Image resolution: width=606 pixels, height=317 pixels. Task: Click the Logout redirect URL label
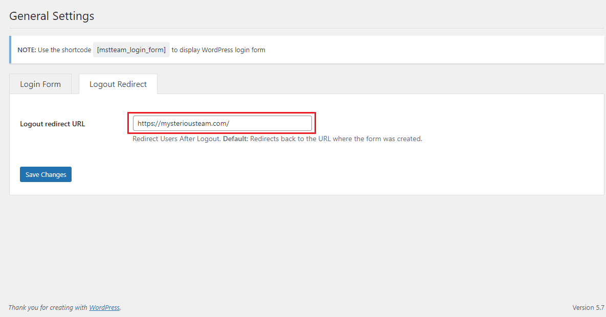click(52, 124)
